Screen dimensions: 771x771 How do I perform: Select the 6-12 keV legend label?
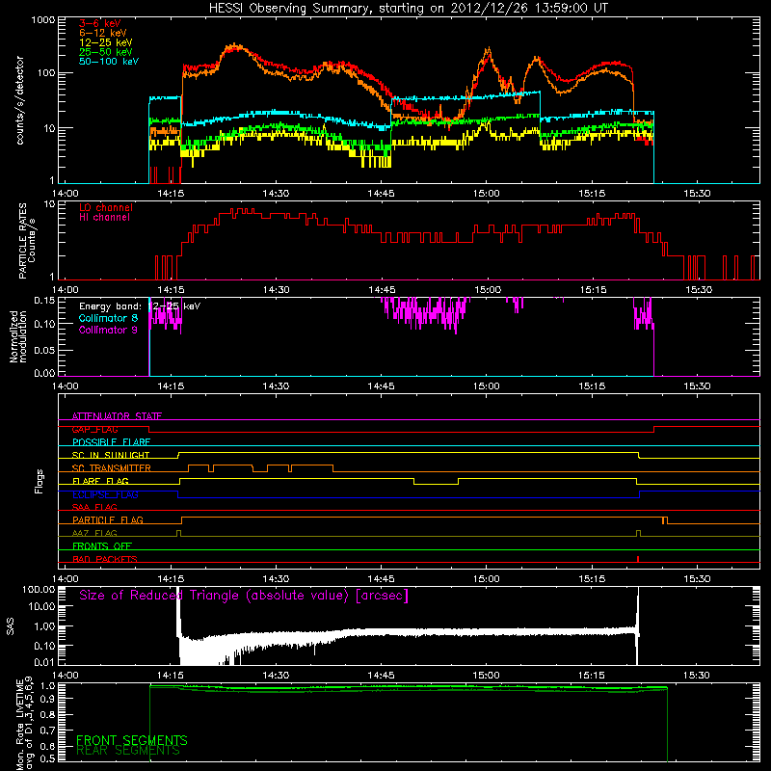[103, 33]
